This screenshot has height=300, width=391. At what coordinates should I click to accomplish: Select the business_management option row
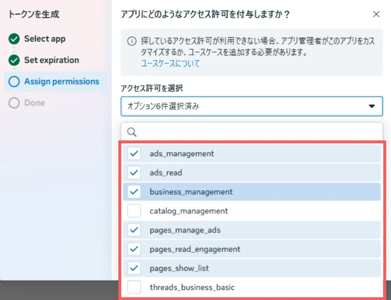[191, 192]
